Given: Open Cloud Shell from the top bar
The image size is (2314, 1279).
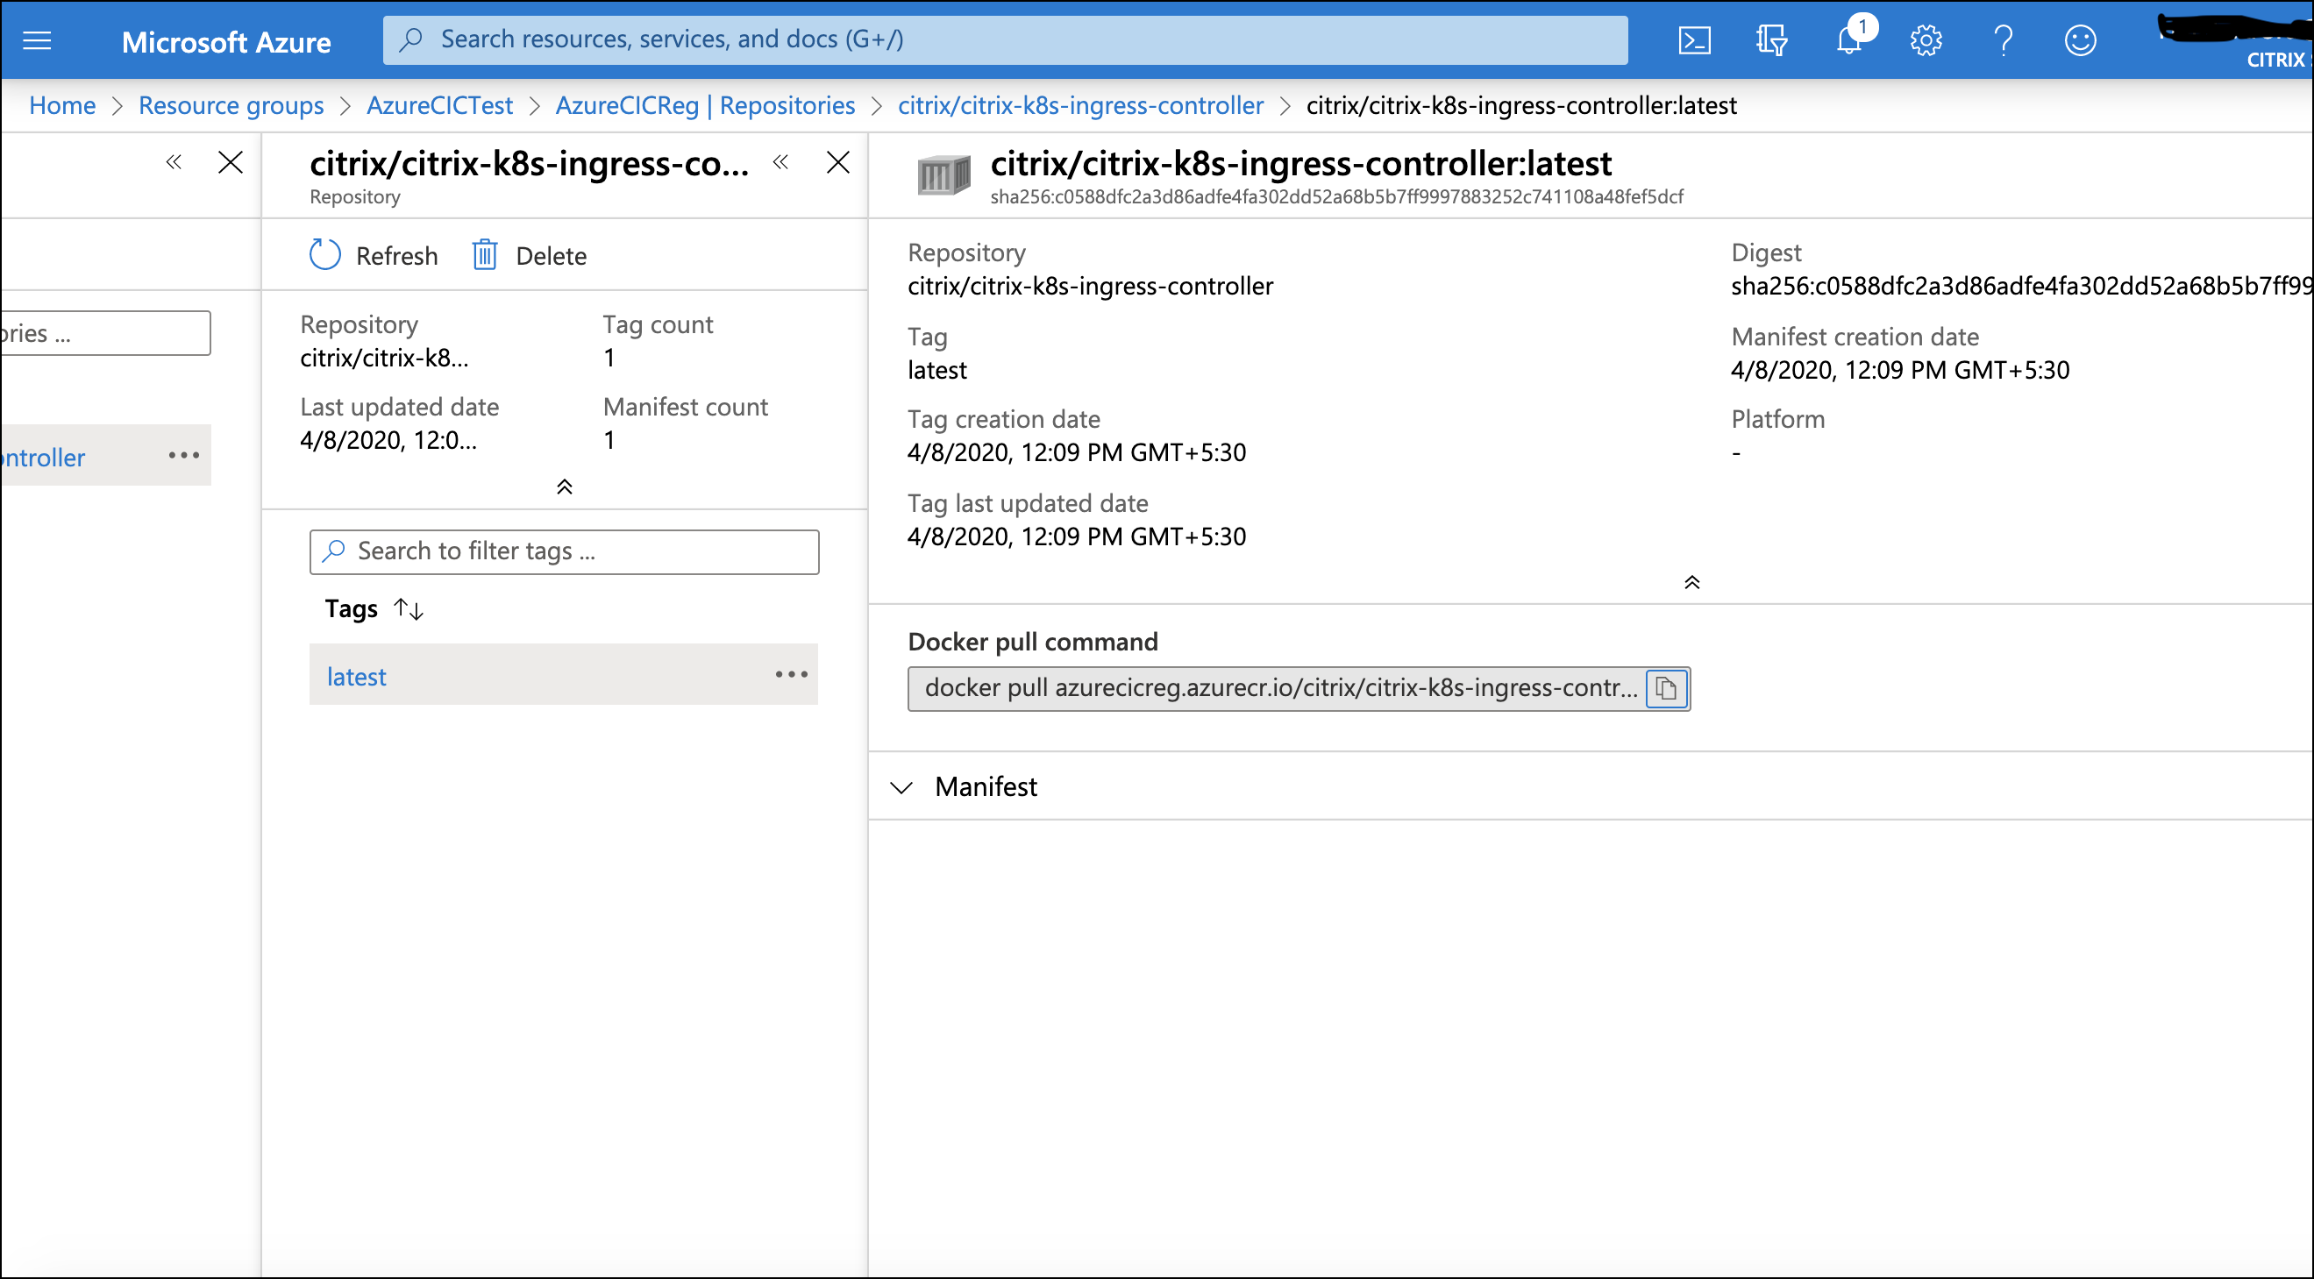Looking at the screenshot, I should coord(1694,40).
